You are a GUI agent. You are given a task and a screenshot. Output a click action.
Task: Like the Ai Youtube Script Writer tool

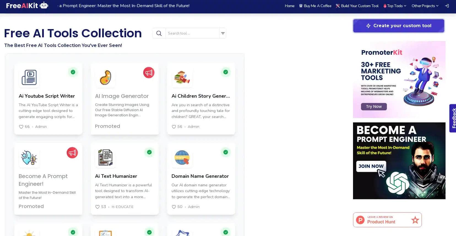pos(21,127)
